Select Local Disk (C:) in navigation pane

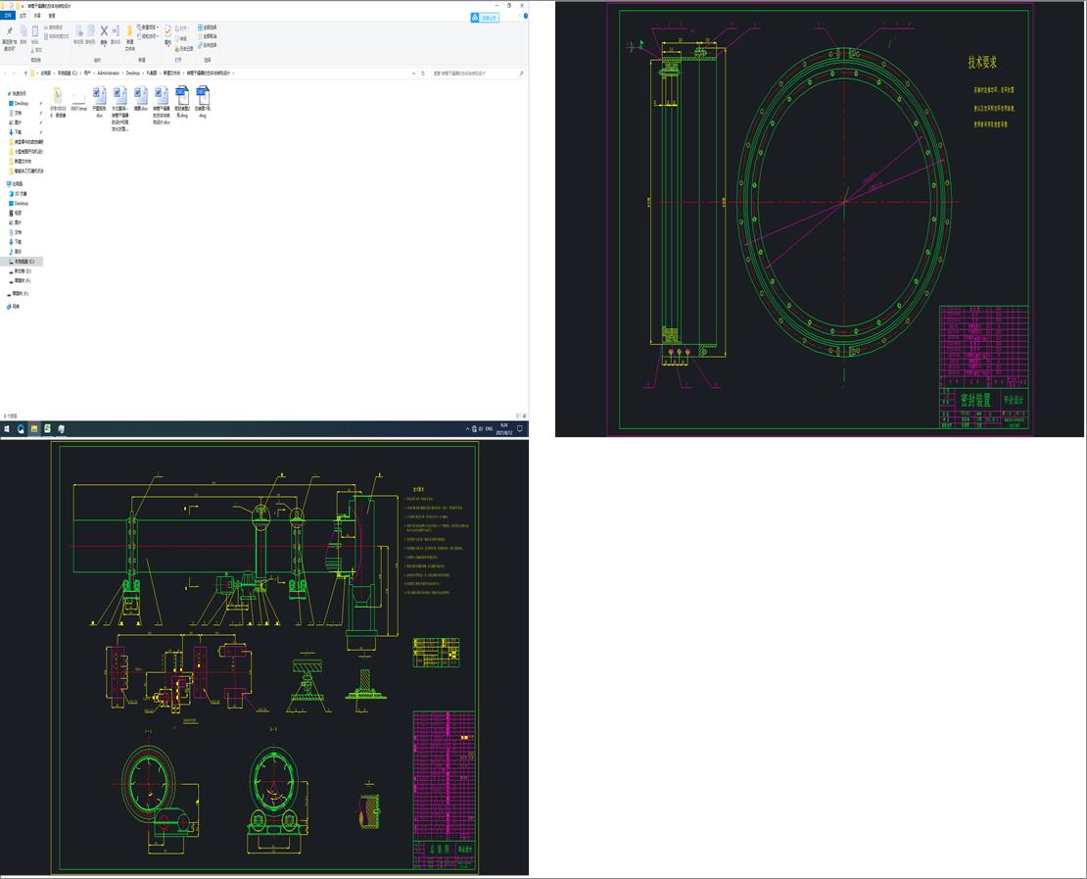(23, 262)
